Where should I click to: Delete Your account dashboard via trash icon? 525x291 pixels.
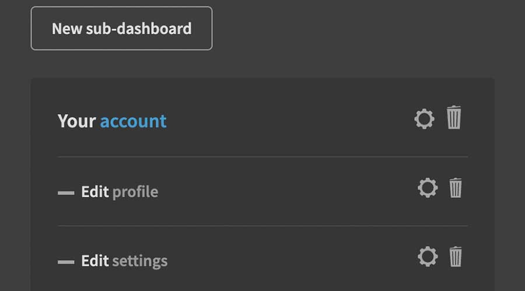click(454, 118)
